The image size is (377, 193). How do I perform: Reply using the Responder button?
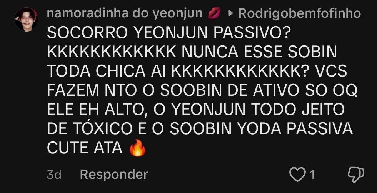pyautogui.click(x=114, y=174)
